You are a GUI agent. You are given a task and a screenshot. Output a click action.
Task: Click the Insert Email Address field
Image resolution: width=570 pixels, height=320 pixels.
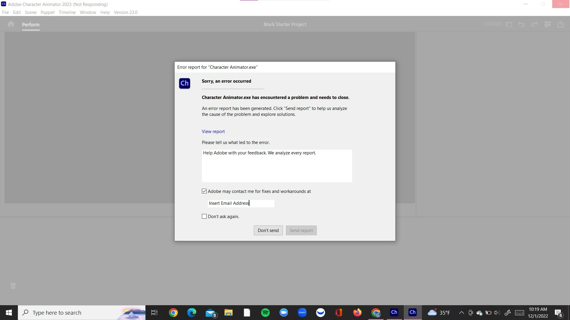pyautogui.click(x=241, y=203)
